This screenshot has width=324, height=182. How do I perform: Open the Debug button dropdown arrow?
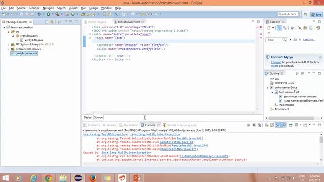pyautogui.click(x=44, y=14)
